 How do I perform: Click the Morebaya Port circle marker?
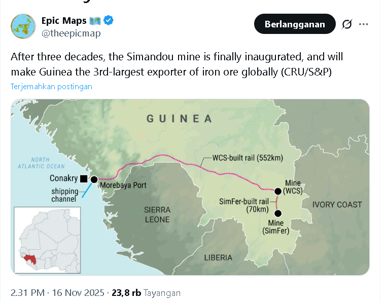(x=94, y=179)
